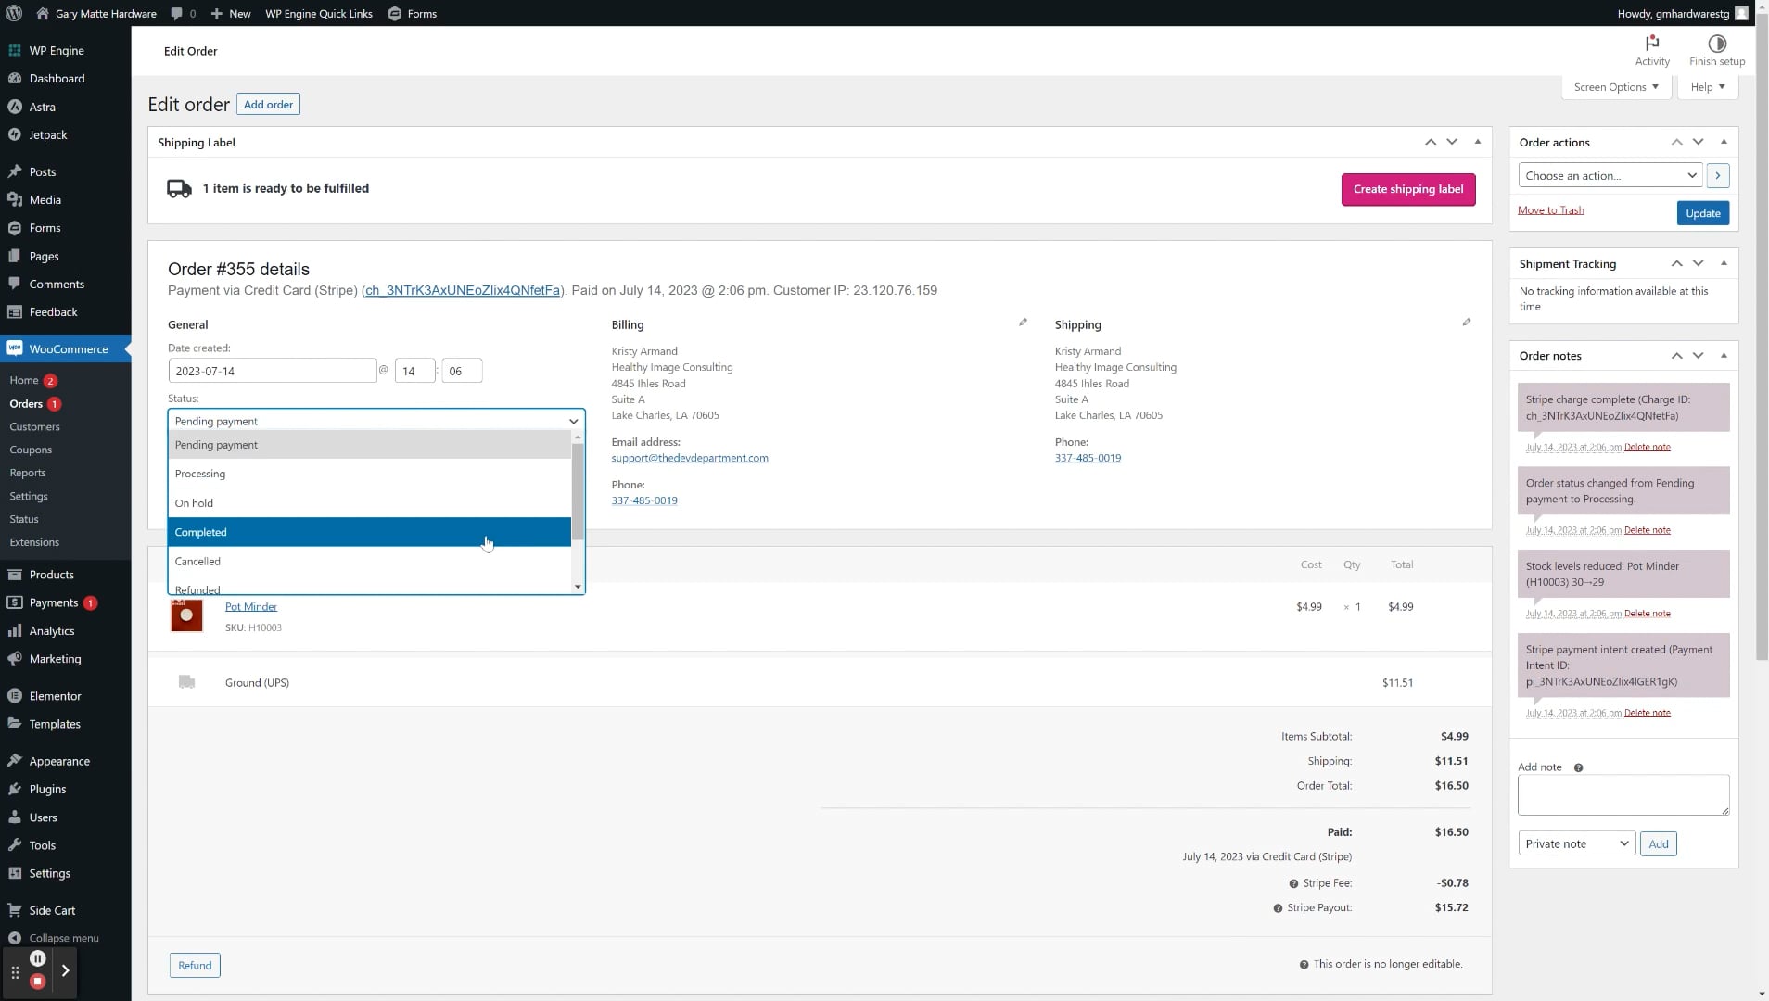Open the Screen Options dropdown
The height and width of the screenshot is (1001, 1769).
pyautogui.click(x=1613, y=86)
